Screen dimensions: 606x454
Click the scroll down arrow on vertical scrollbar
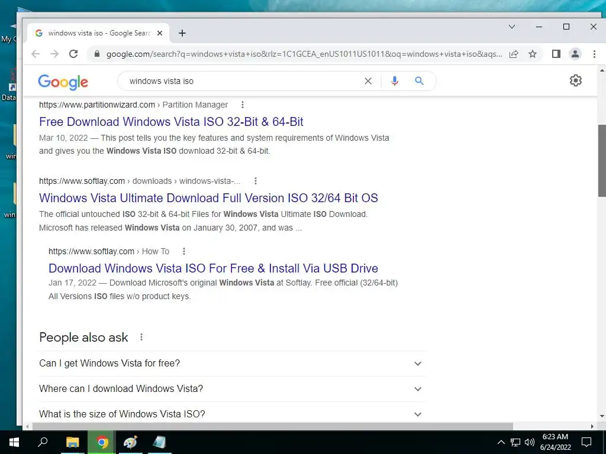[602, 416]
